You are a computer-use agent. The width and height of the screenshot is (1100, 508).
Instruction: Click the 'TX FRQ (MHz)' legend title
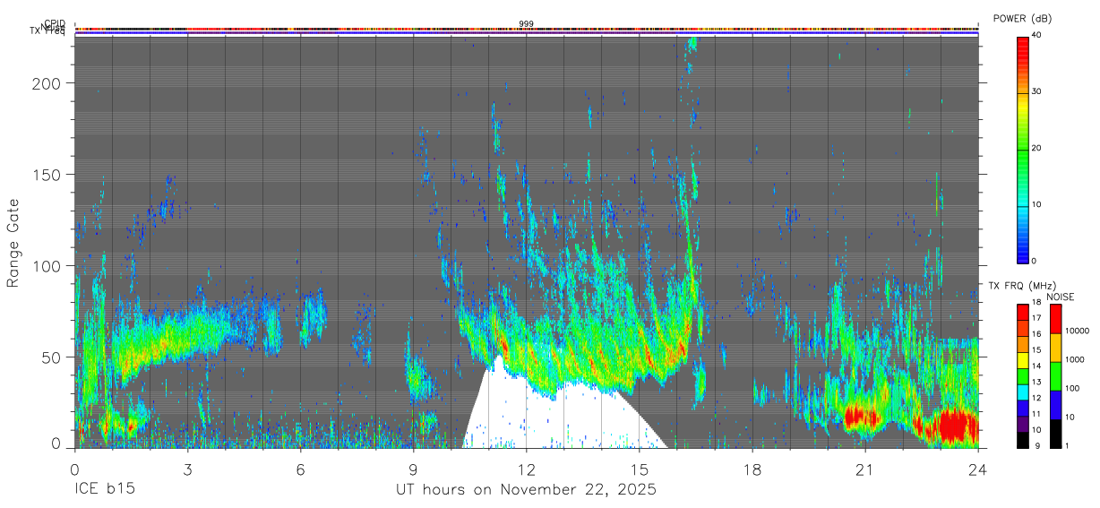point(1022,286)
